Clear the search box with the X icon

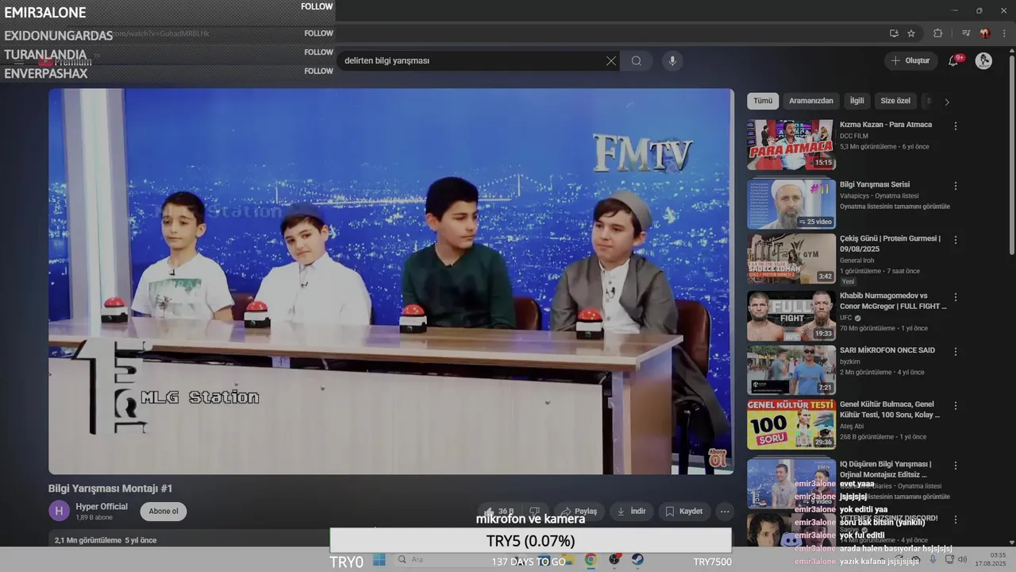point(611,61)
